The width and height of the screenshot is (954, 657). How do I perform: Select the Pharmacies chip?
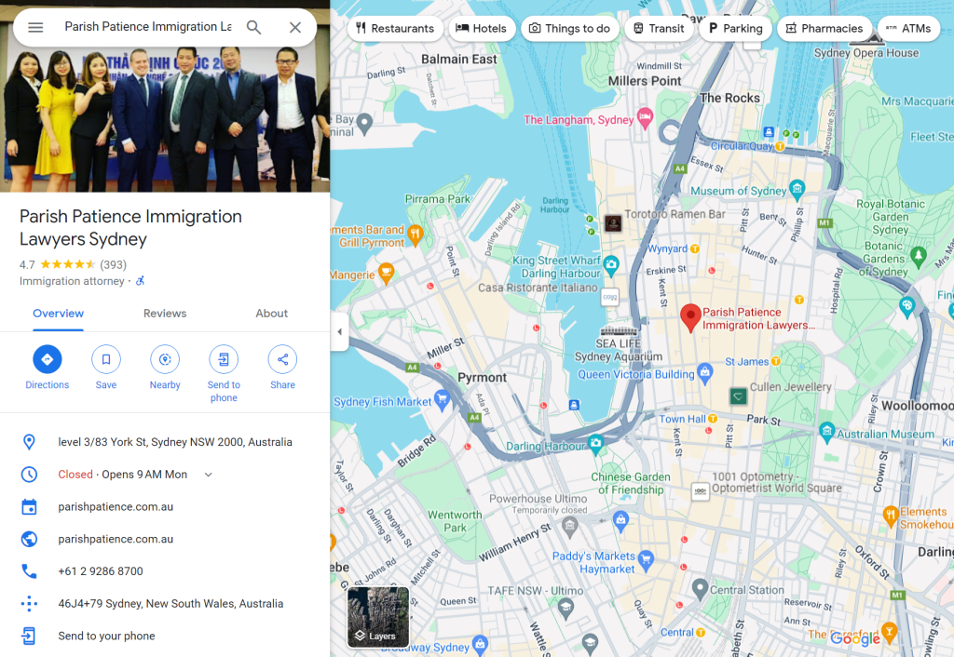[x=825, y=29]
